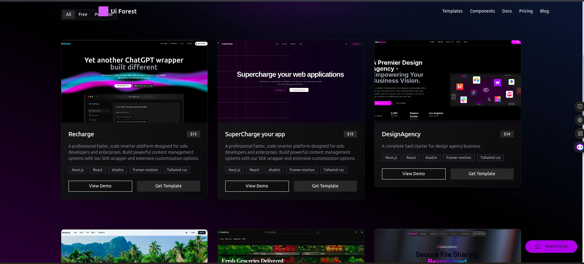Viewport: 584px width, 264px height.
Task: Open the Horizone travel template thumbnail
Action: (134, 246)
